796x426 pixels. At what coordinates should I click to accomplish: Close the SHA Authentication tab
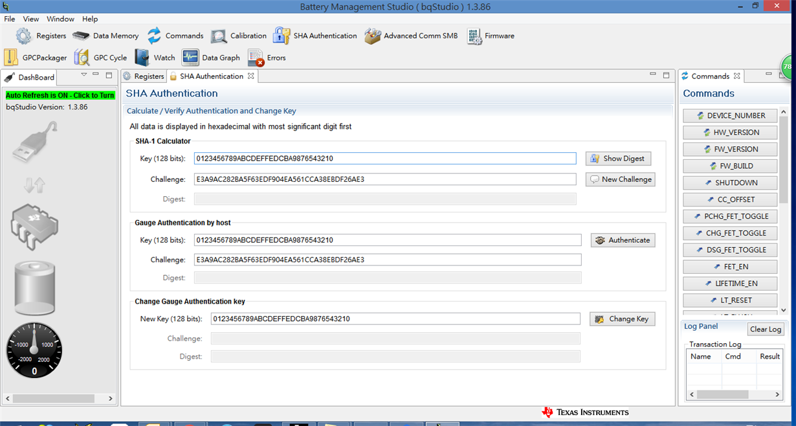tap(251, 76)
